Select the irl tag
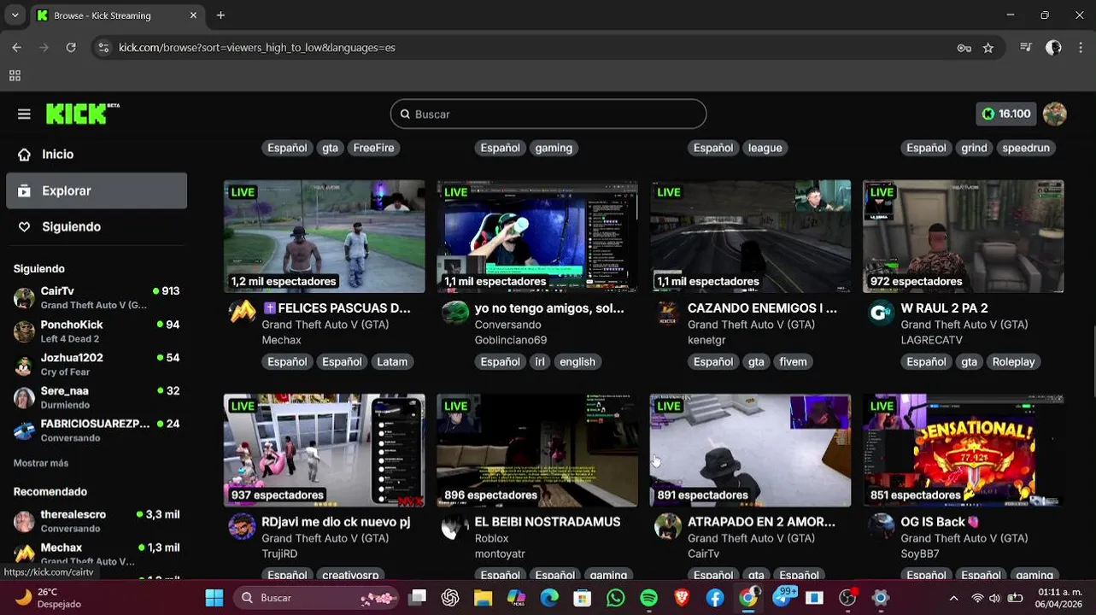Viewport: 1096px width, 615px height. pos(539,361)
